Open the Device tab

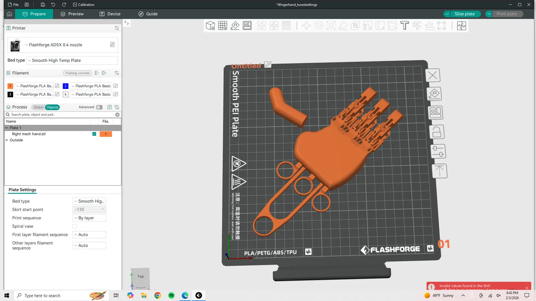pyautogui.click(x=110, y=14)
